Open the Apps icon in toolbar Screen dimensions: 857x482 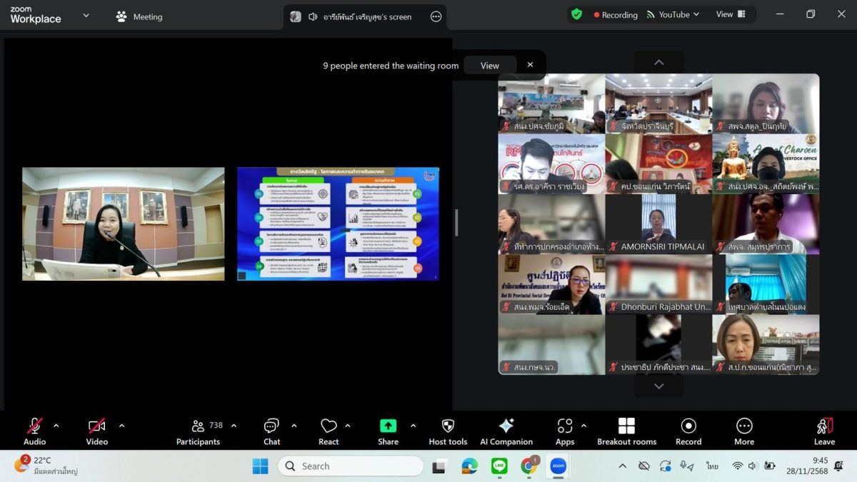coord(564,426)
